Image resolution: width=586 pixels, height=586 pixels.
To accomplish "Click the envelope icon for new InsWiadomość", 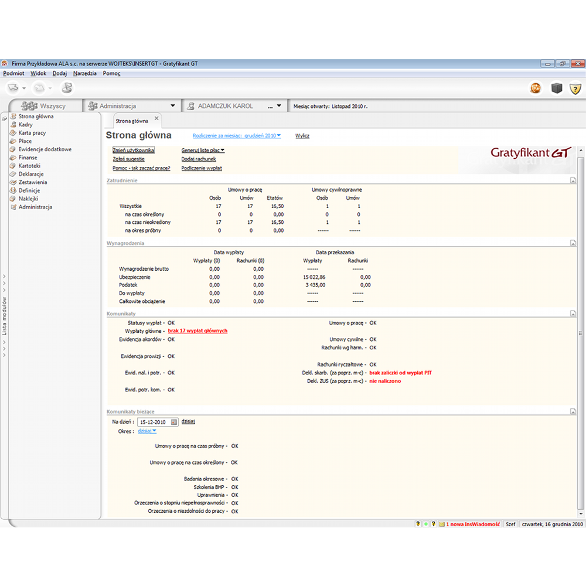I will coord(442,524).
